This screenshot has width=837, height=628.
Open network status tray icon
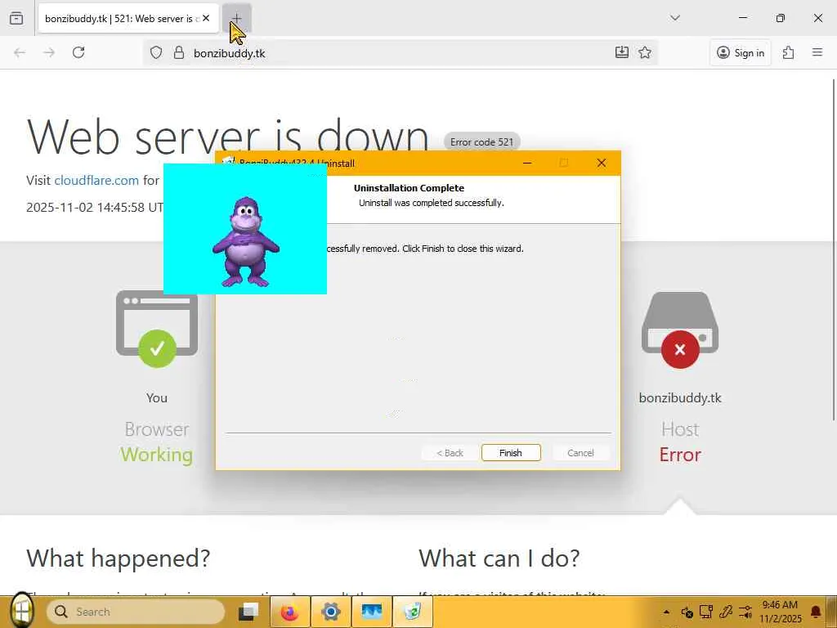(706, 612)
